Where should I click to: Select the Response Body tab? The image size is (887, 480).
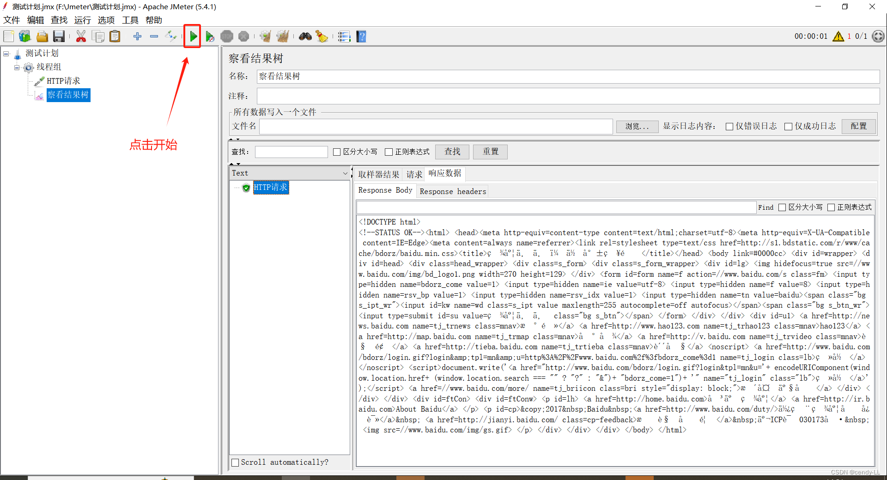tap(385, 190)
